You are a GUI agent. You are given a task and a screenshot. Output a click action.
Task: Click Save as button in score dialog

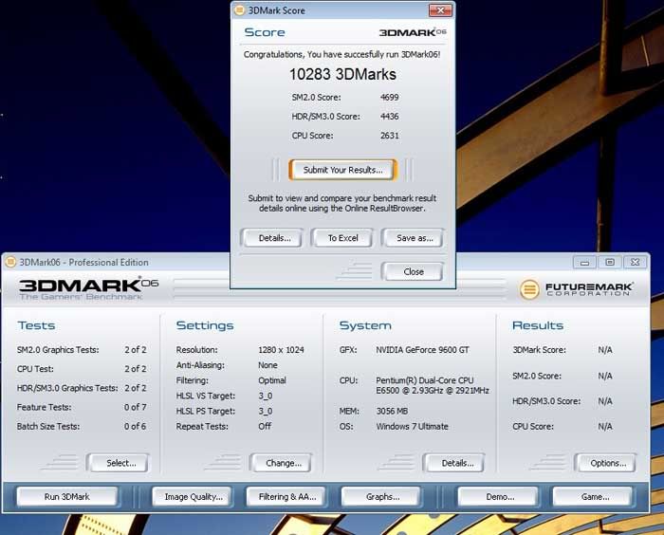[x=413, y=238]
